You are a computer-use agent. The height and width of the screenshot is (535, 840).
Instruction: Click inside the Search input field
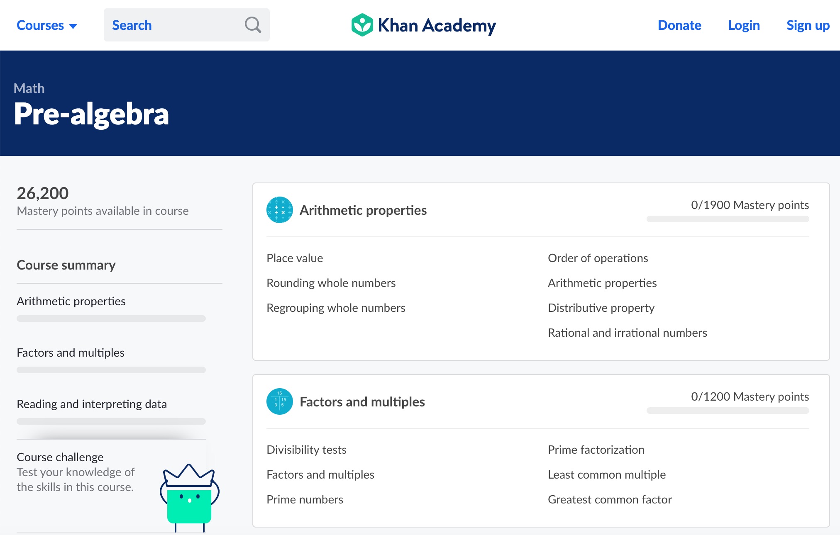pos(174,25)
